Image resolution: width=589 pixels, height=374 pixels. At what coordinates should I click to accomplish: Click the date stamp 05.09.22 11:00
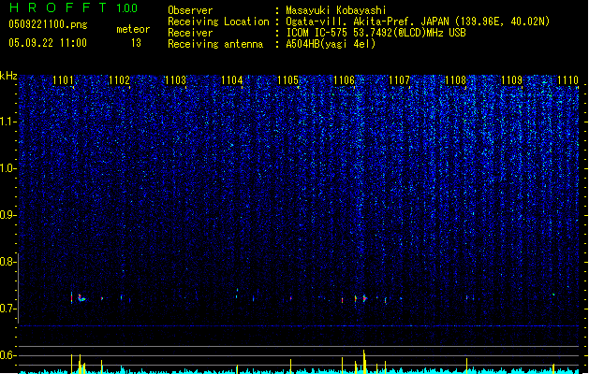pyautogui.click(x=48, y=43)
